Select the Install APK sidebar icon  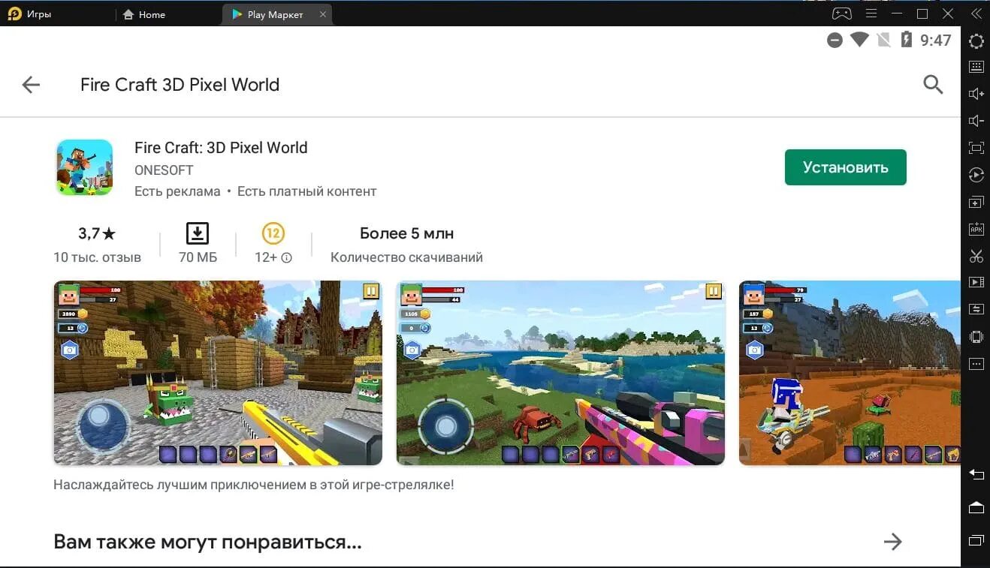(976, 229)
